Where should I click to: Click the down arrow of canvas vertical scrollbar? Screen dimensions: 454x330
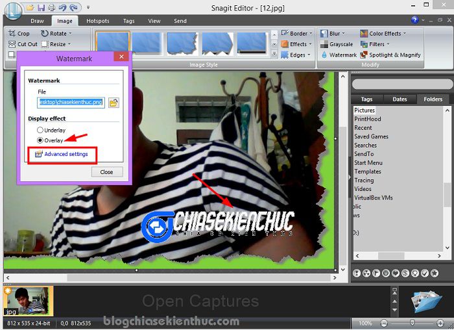(x=343, y=269)
